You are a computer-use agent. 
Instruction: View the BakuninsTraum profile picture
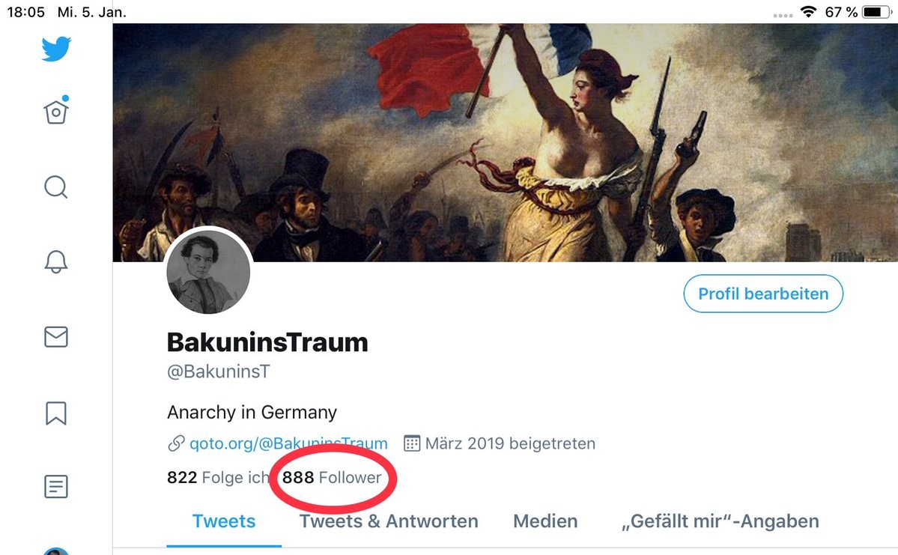(x=208, y=271)
